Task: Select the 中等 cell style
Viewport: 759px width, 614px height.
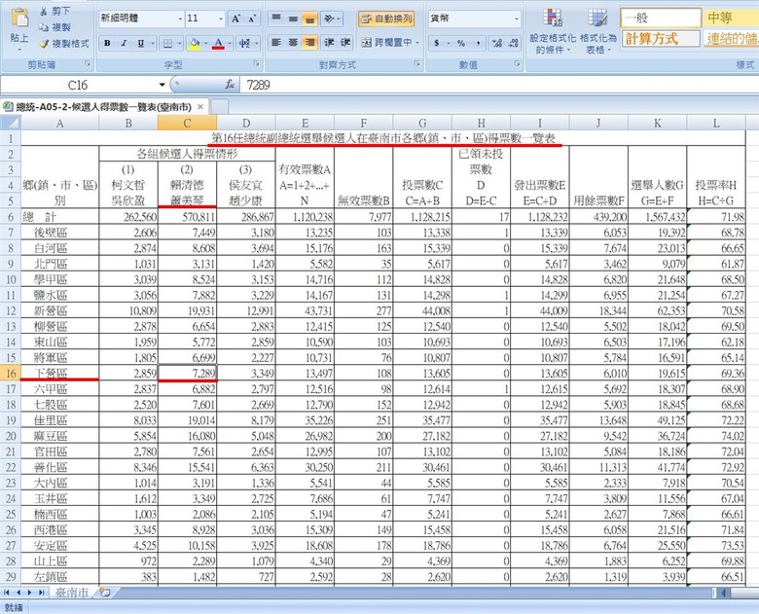Action: point(732,18)
